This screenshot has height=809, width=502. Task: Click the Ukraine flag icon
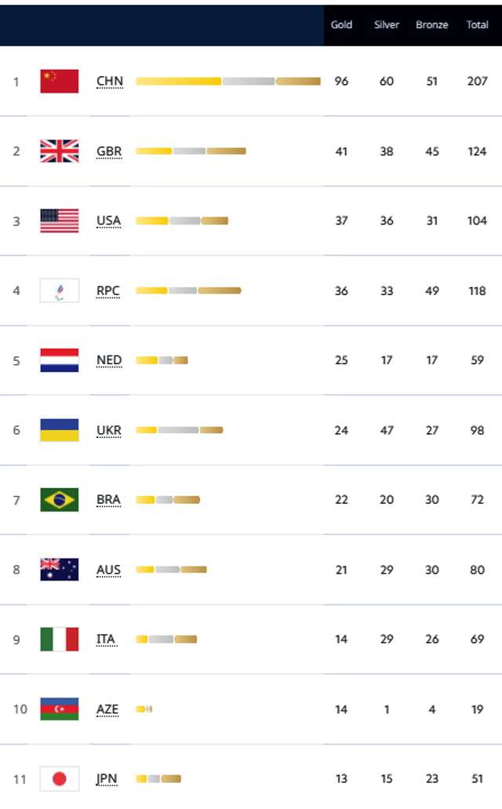60,430
